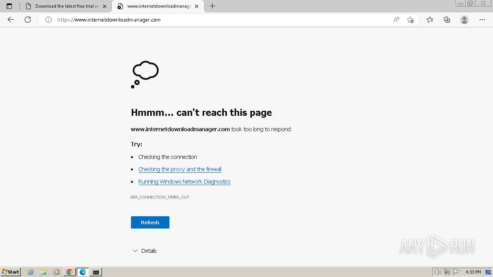The image size is (493, 277).
Task: Open Settings and more ellipsis menu
Action: [x=482, y=20]
